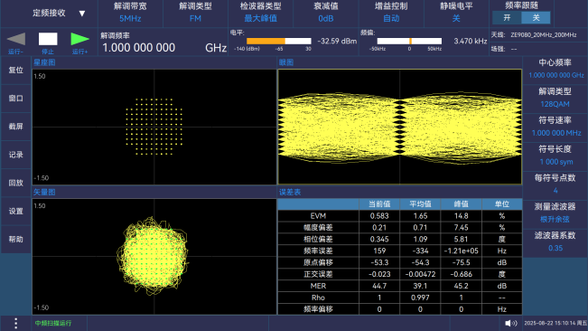The height and width of the screenshot is (331, 588).
Task: Click the 频率误差 row label
Action: click(x=318, y=251)
